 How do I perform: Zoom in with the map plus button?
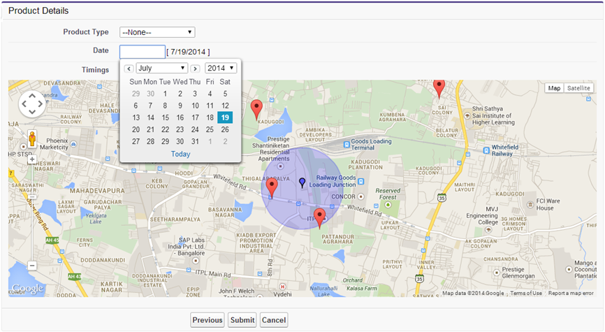(32, 159)
